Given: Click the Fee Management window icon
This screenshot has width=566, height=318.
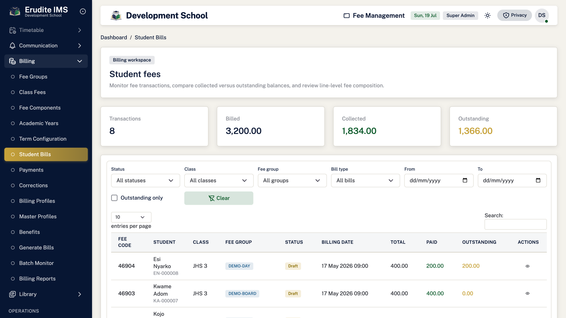Looking at the screenshot, I should [347, 16].
